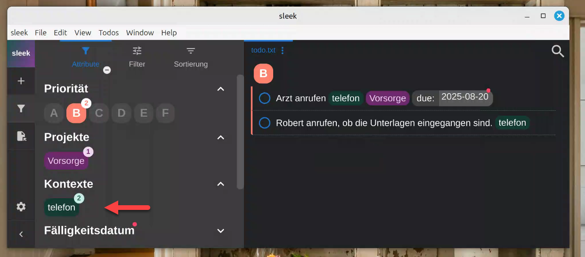The height and width of the screenshot is (257, 585).
Task: Collapse the Kontexte section
Action: tap(220, 184)
